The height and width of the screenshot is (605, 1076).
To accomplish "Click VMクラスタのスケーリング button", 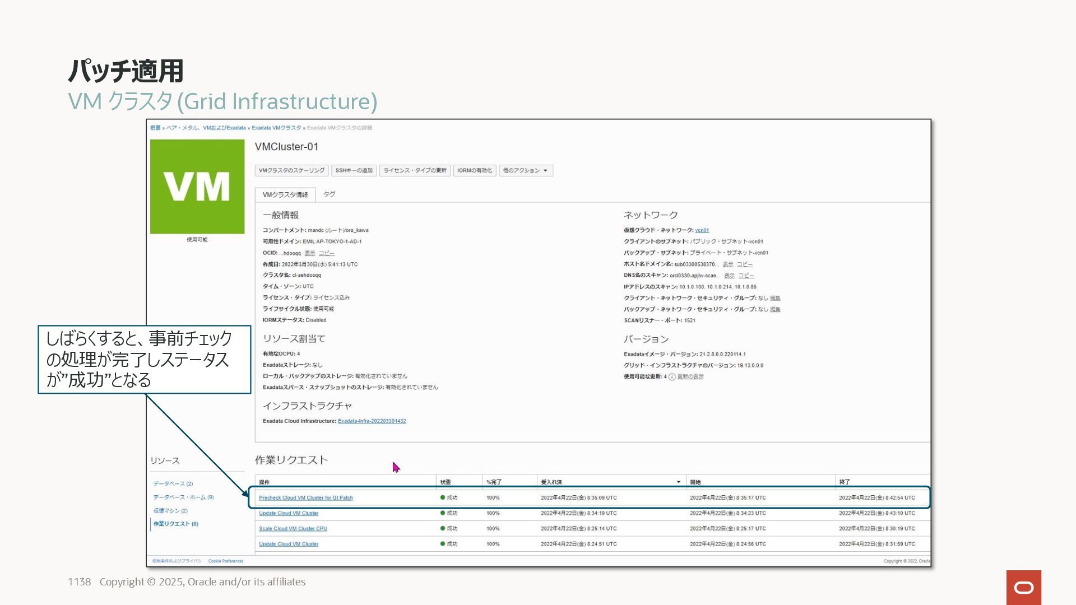I will pos(291,170).
